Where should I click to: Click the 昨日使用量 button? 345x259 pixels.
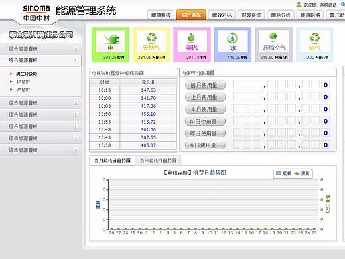(x=205, y=133)
